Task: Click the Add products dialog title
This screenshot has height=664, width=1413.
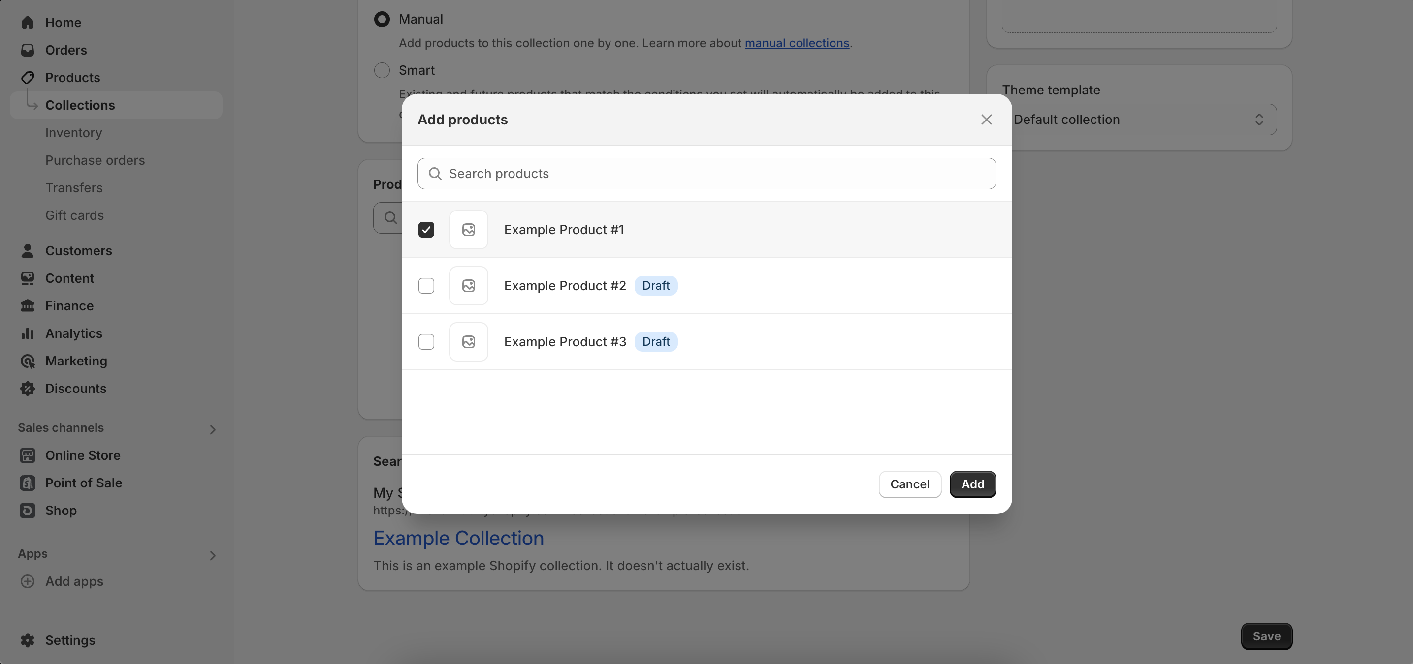Action: point(462,120)
